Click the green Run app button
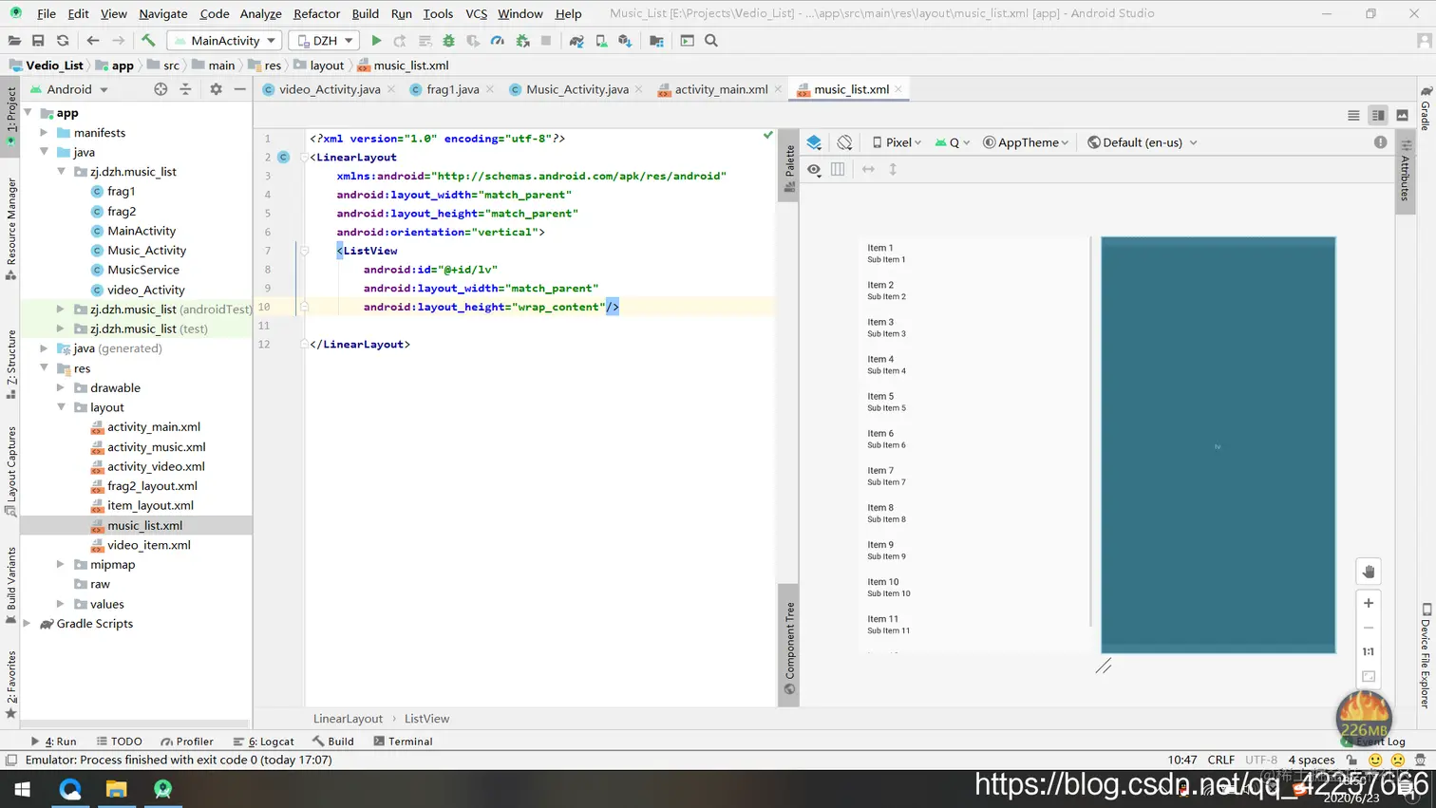This screenshot has height=808, width=1436. pos(376,41)
